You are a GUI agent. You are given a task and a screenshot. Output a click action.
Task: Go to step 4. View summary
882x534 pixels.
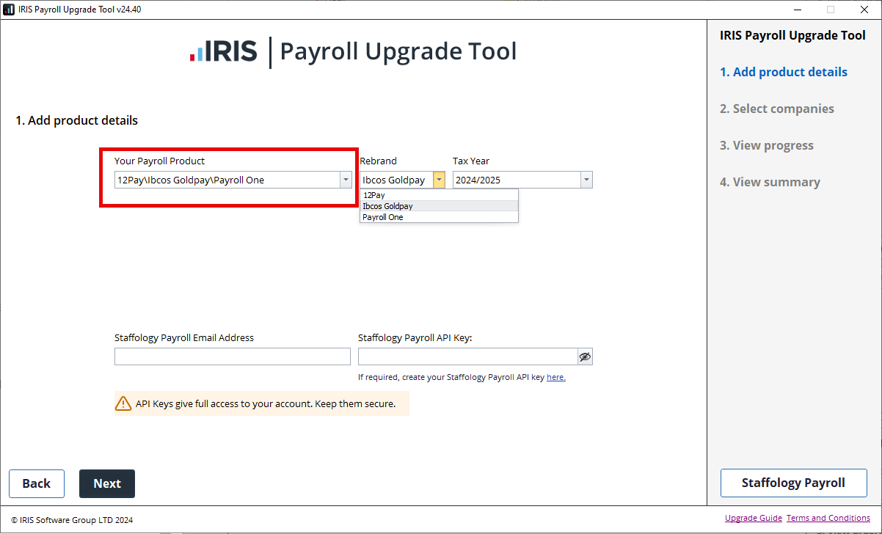[770, 182]
